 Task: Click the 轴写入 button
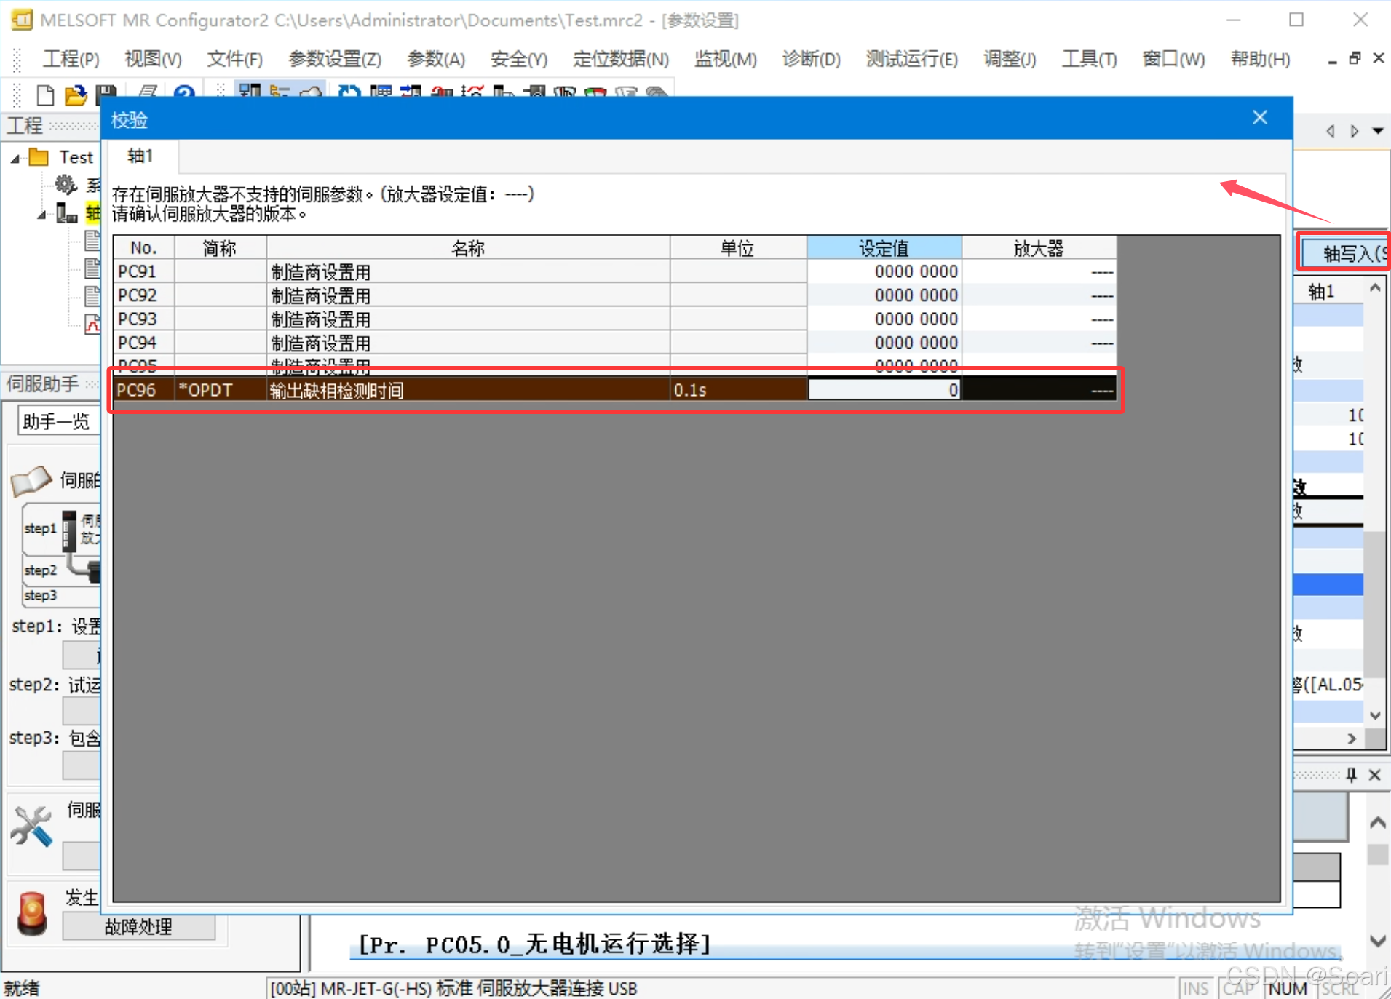1346,253
